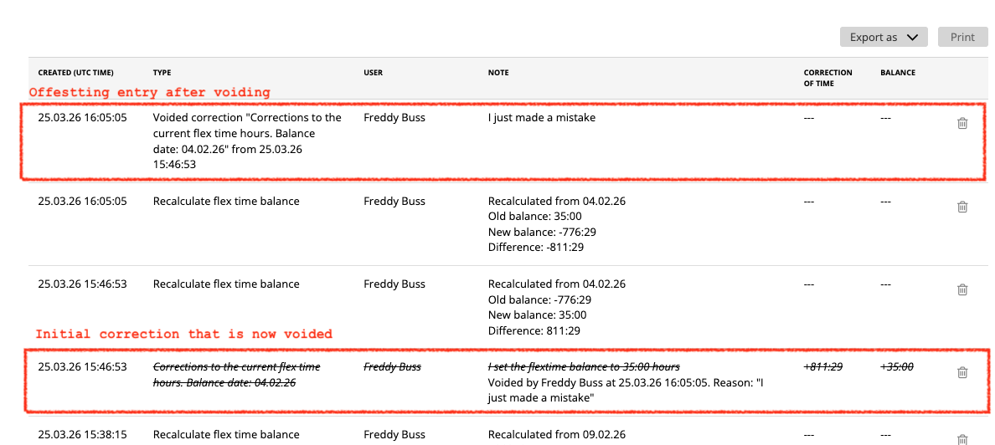Select the note 'I just made a mistake'

click(x=541, y=118)
